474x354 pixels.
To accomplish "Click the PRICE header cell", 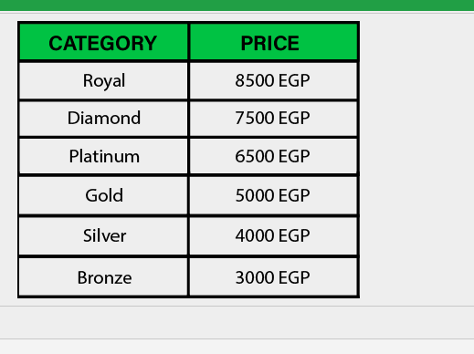I will (x=273, y=42).
